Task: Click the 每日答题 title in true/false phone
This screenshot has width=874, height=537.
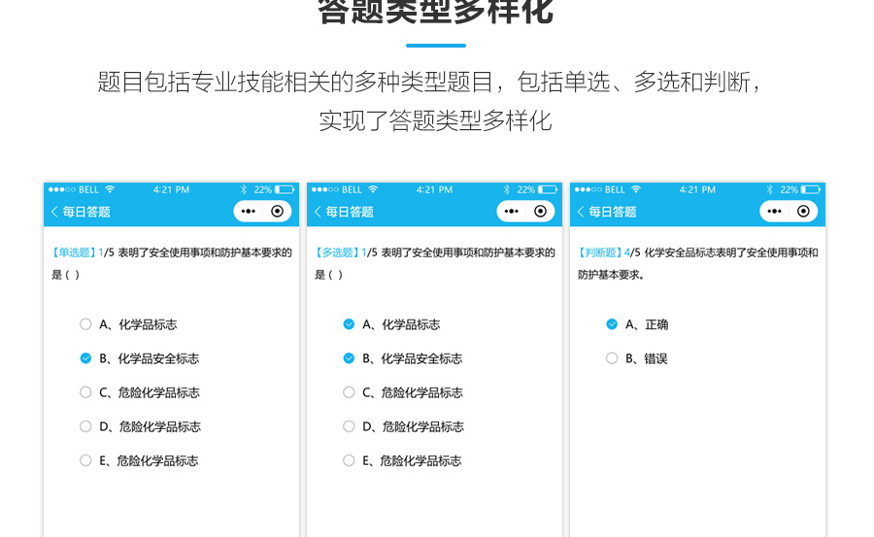Action: tap(613, 212)
